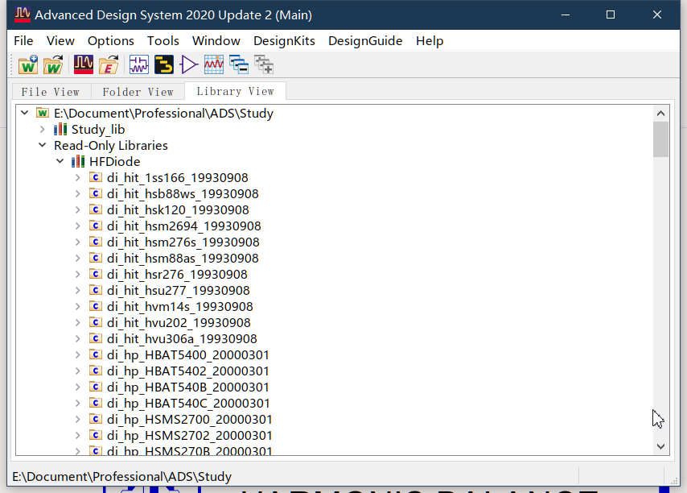Image resolution: width=687 pixels, height=493 pixels.
Task: Open the DesignKits menu
Action: (284, 41)
